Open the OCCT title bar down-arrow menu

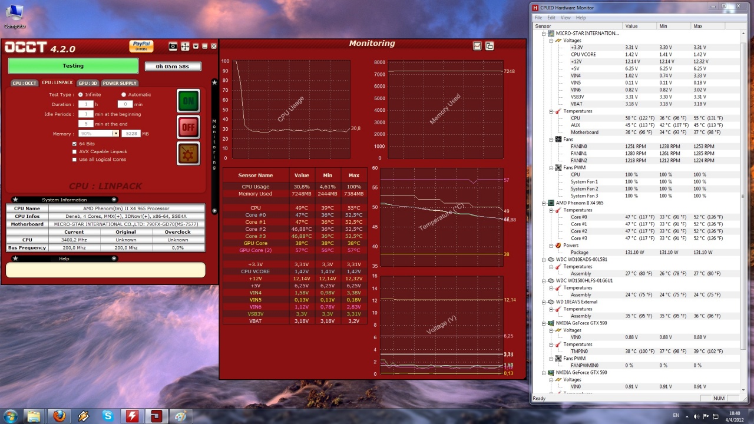[196, 47]
